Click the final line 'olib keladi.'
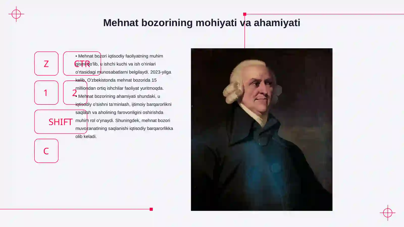The height and width of the screenshot is (227, 404). point(86,136)
